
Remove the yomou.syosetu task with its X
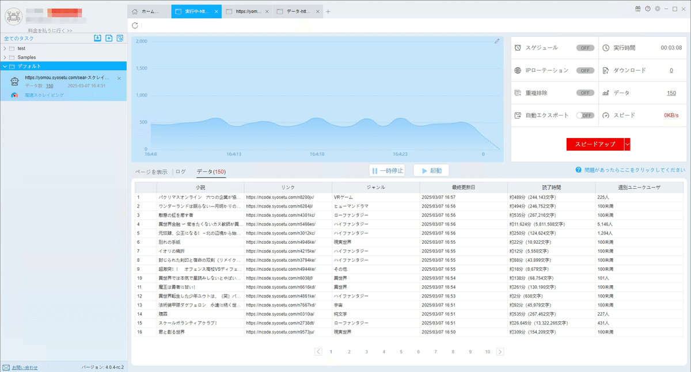[119, 78]
